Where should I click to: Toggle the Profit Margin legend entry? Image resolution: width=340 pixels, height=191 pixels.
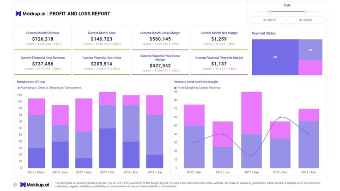click(184, 88)
